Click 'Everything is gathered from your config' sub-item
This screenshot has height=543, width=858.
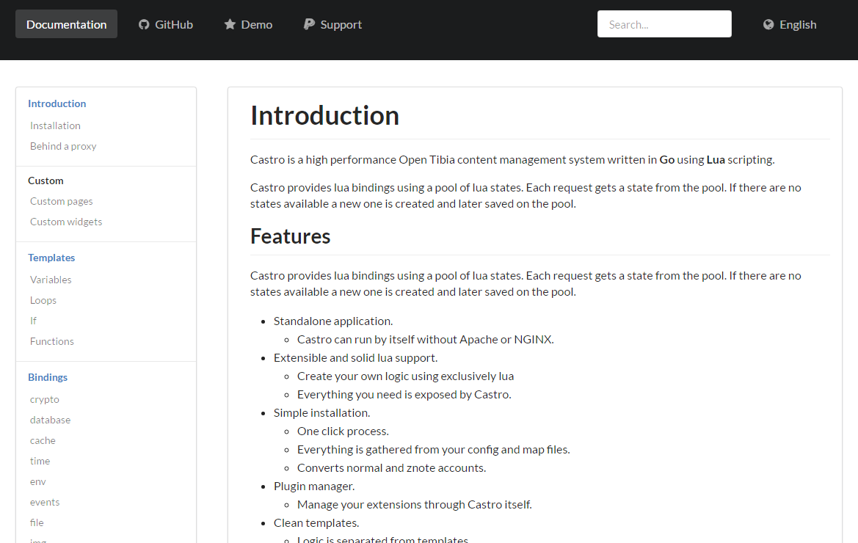433,450
